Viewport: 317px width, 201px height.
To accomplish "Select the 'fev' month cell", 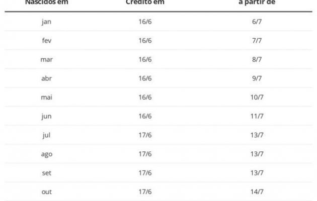I will tap(46, 40).
